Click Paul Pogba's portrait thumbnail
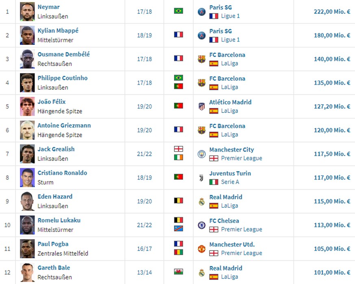The image size is (355, 284). pos(27,249)
